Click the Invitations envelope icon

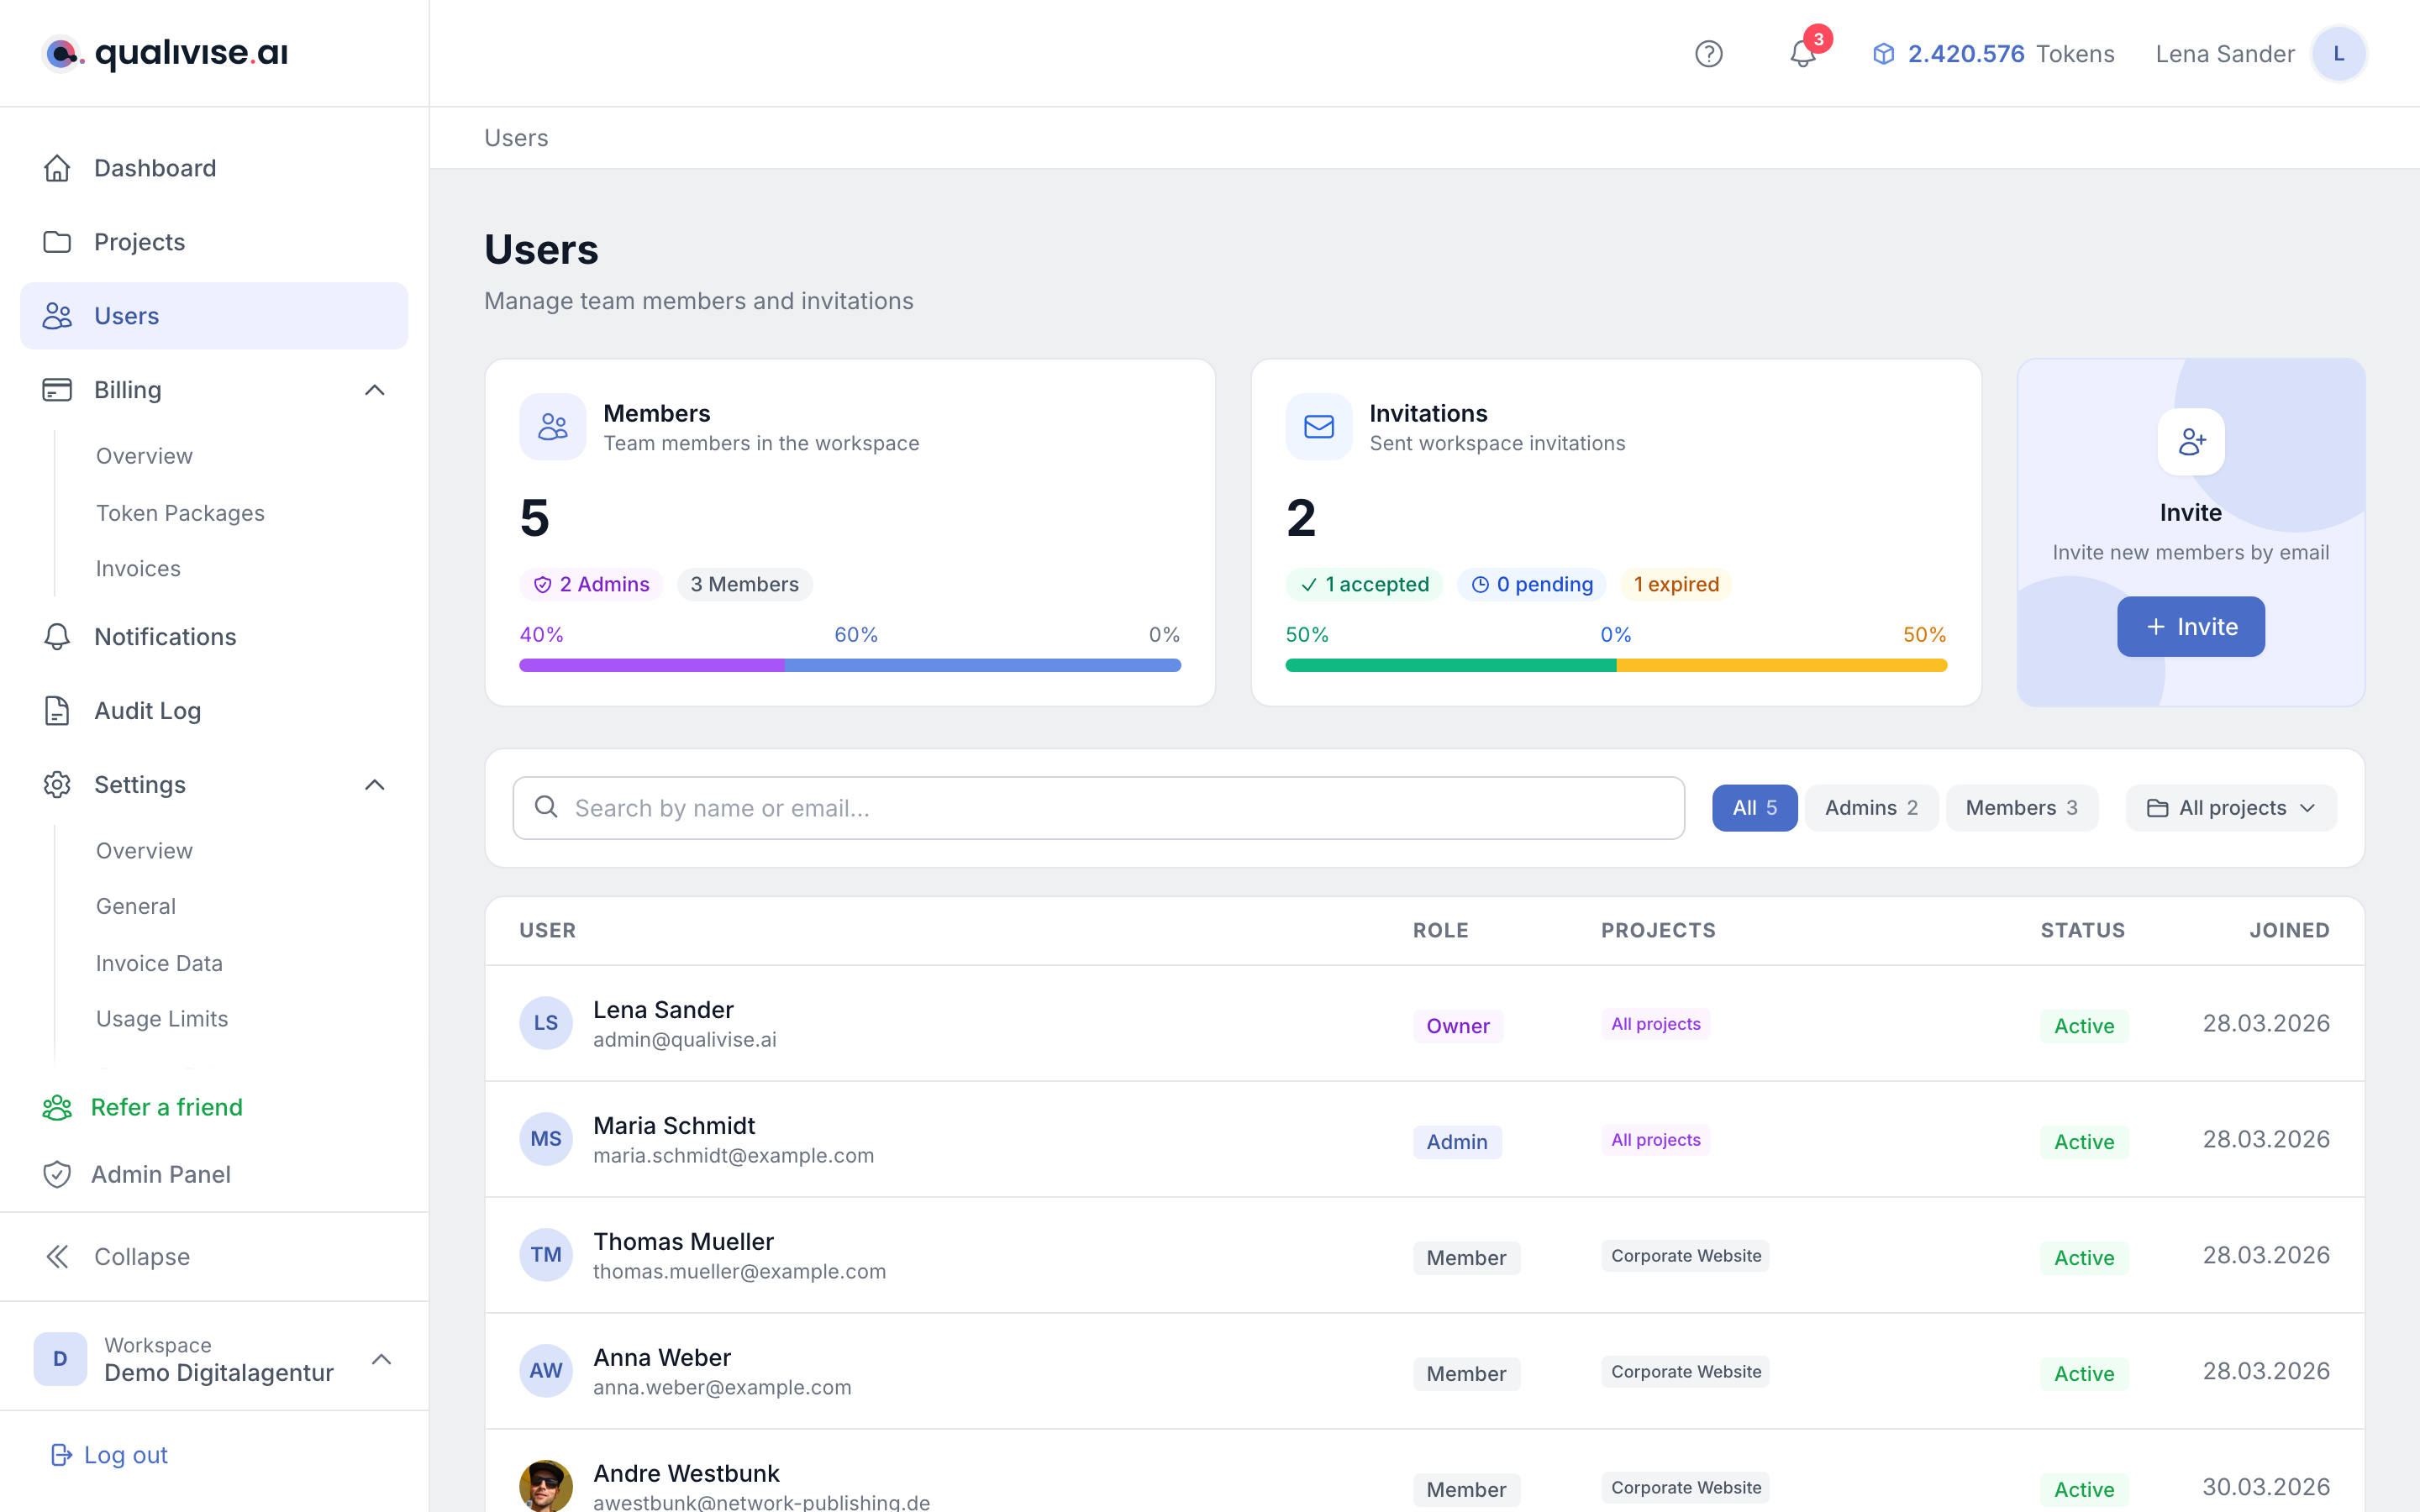click(x=1319, y=427)
